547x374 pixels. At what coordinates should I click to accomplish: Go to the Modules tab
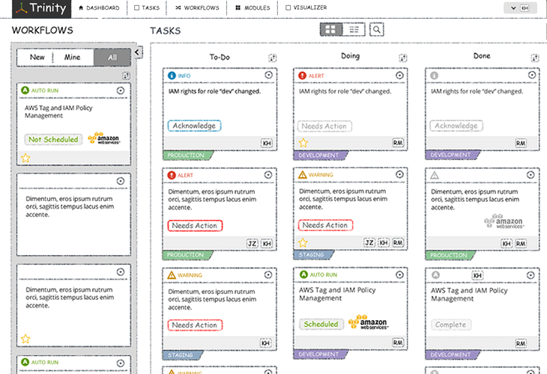[x=253, y=8]
